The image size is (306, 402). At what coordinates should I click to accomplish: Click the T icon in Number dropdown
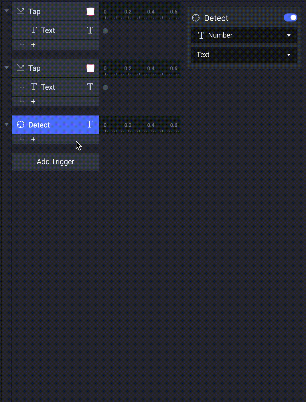pyautogui.click(x=201, y=35)
